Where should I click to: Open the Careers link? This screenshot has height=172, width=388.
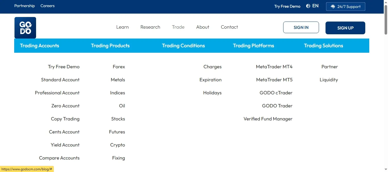pyautogui.click(x=47, y=6)
